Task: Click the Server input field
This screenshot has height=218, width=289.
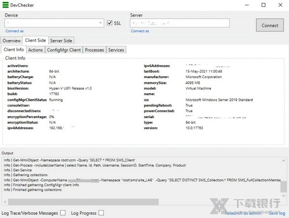Action: 179,23
